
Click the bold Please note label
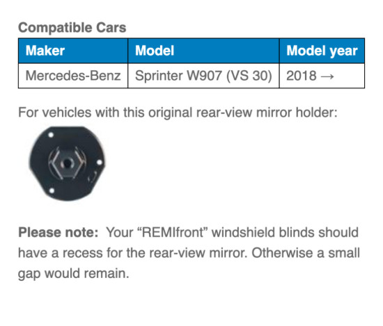point(58,232)
